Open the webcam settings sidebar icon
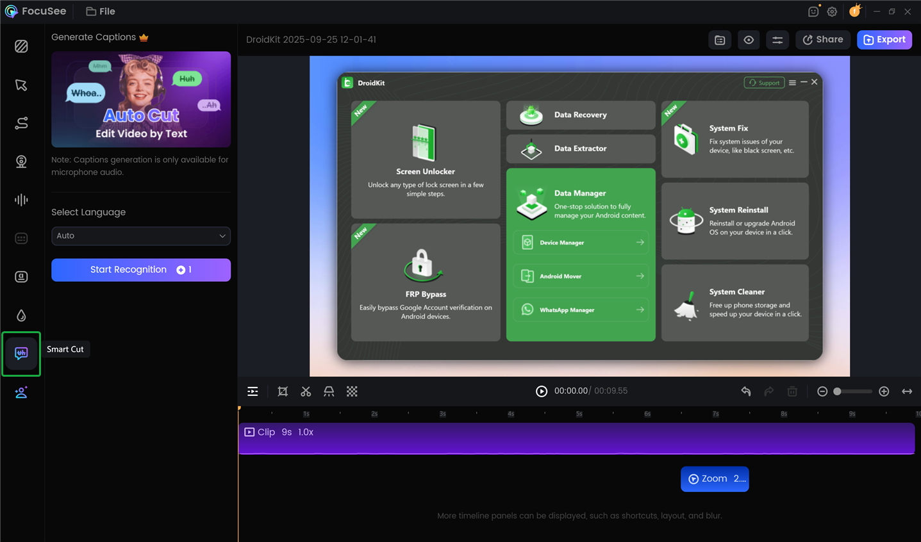The width and height of the screenshot is (921, 542). click(21, 161)
